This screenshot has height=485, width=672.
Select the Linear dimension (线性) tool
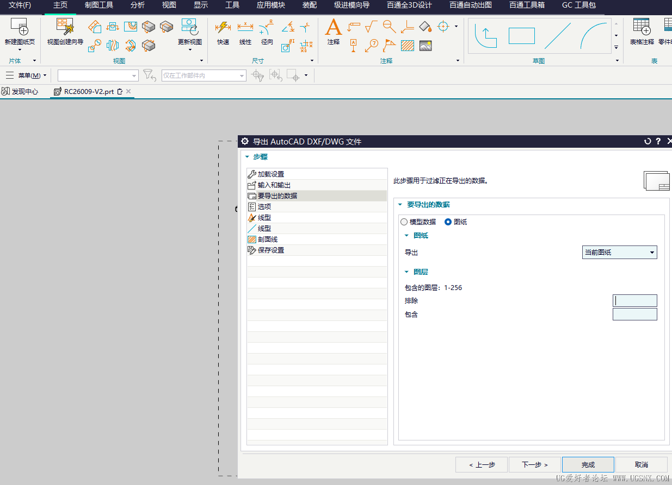[245, 27]
